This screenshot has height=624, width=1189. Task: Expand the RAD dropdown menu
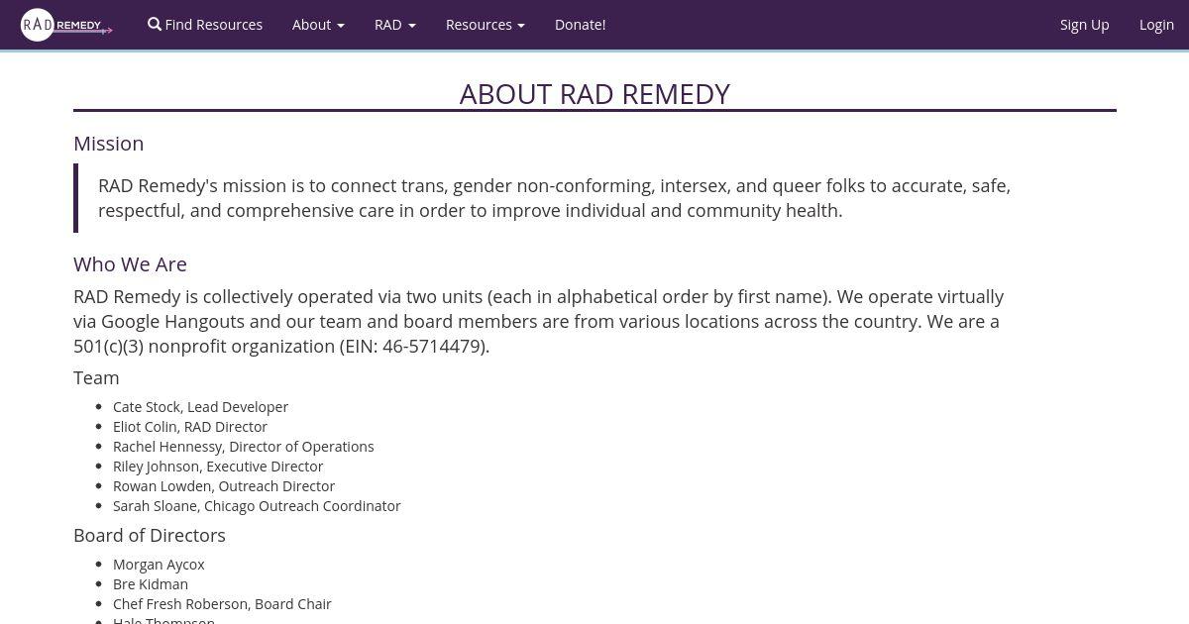pyautogui.click(x=395, y=25)
